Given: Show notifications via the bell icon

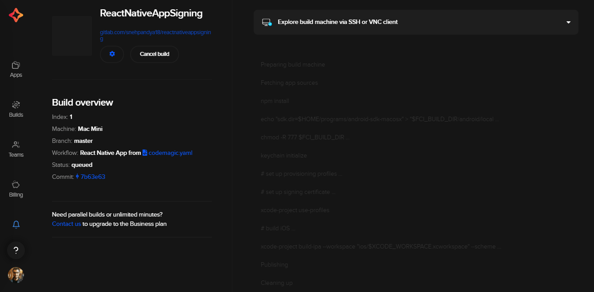Looking at the screenshot, I should point(16,225).
